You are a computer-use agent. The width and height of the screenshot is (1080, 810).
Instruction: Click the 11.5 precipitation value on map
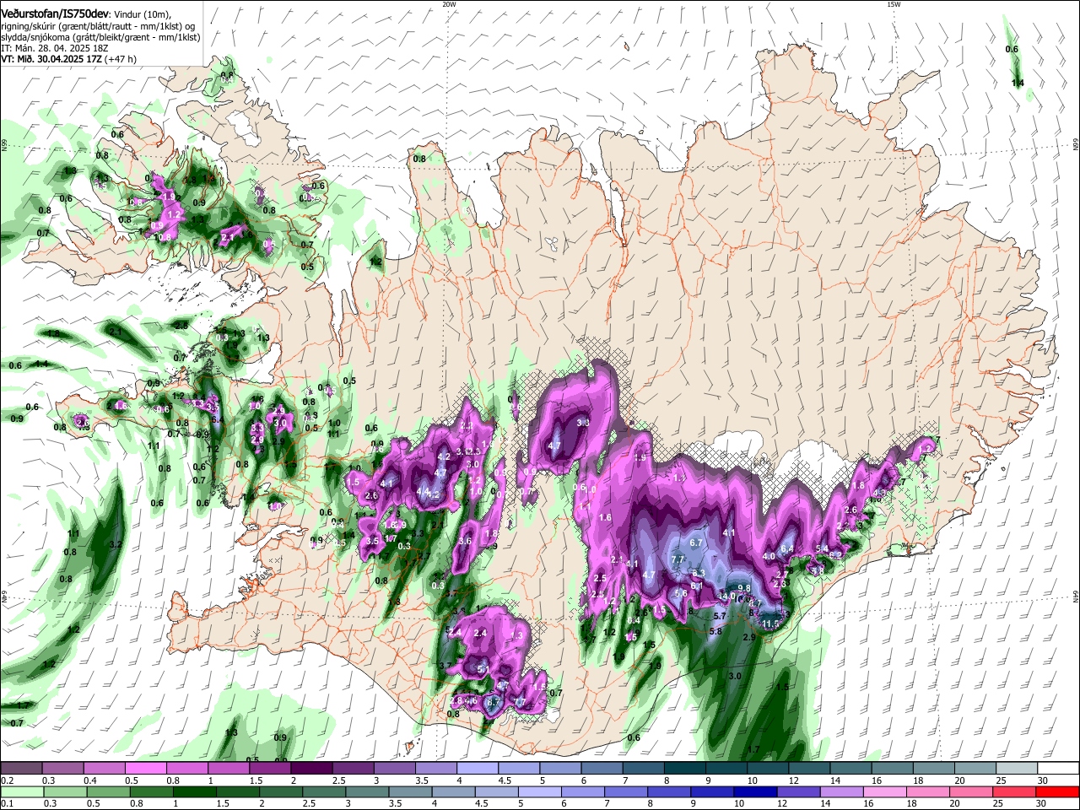point(770,624)
